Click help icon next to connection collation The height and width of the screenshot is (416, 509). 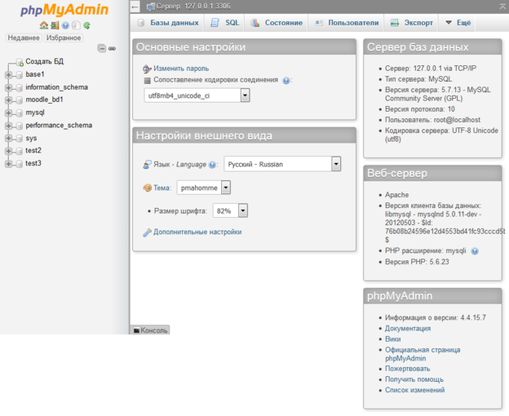point(286,81)
